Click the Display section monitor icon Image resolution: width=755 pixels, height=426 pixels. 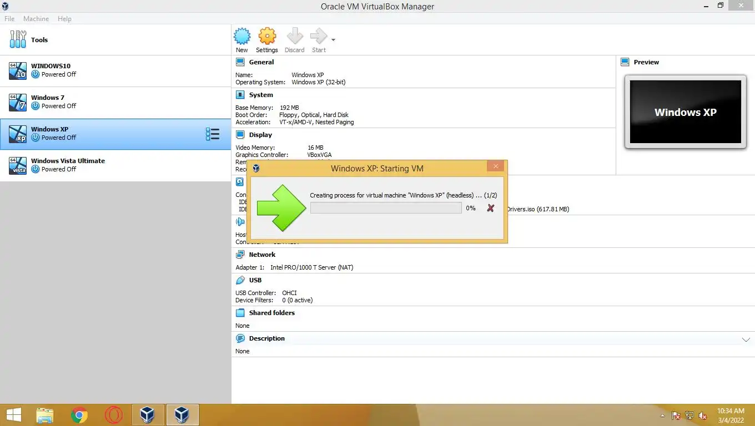[x=240, y=135]
